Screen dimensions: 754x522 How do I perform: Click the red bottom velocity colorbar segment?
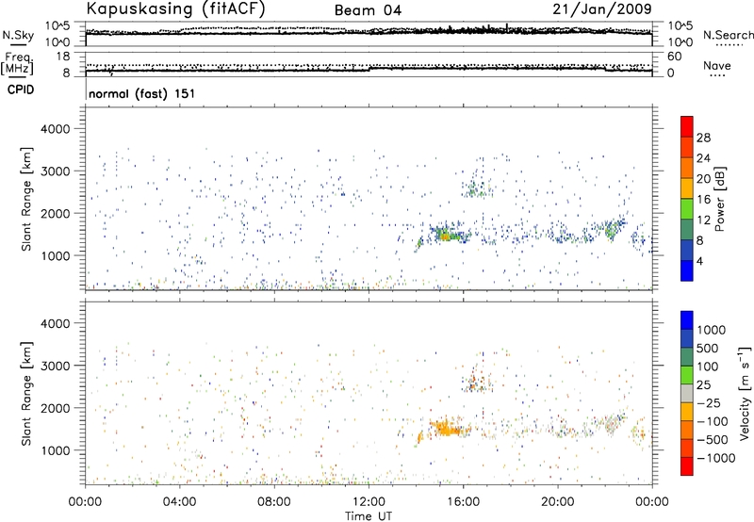click(687, 466)
